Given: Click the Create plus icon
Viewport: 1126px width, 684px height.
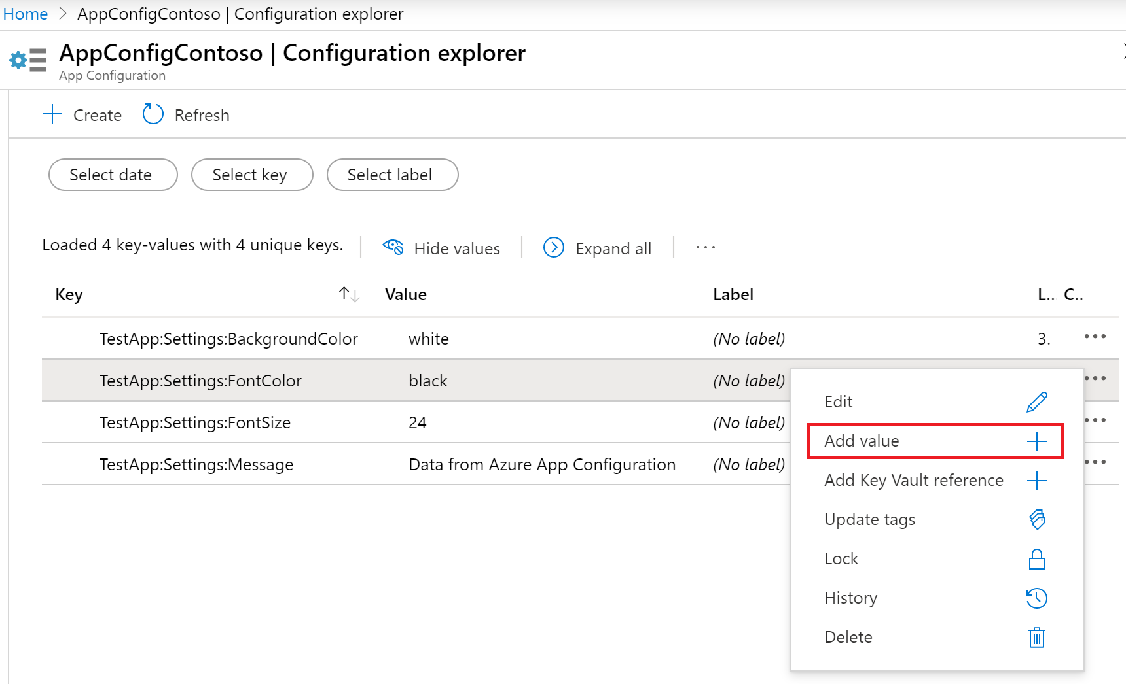Looking at the screenshot, I should [x=52, y=114].
